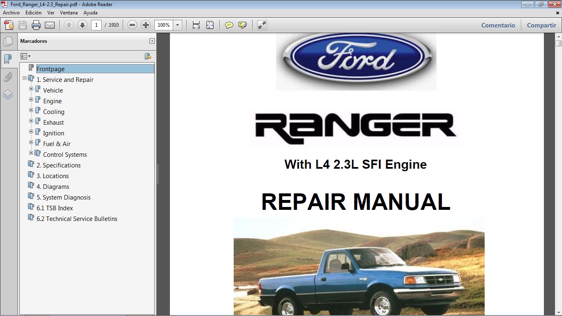This screenshot has width=562, height=316.
Task: Click the Save file icon
Action: point(23,25)
